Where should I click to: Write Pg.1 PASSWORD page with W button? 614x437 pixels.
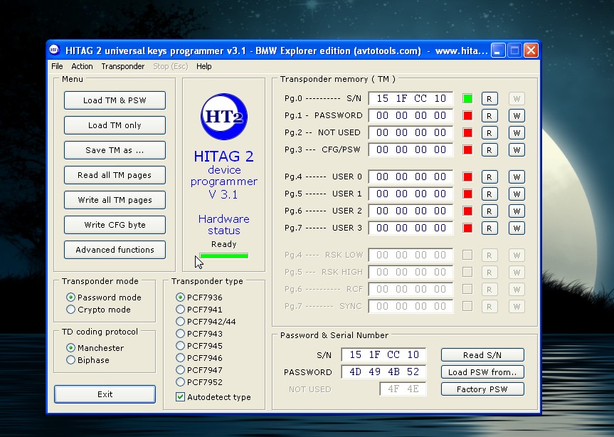(x=517, y=116)
